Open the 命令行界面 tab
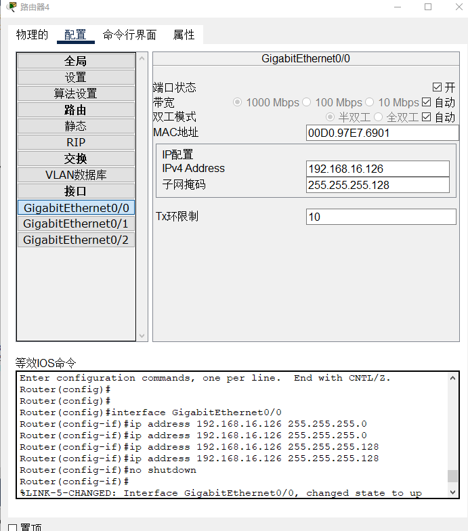This screenshot has width=468, height=531. tap(130, 35)
